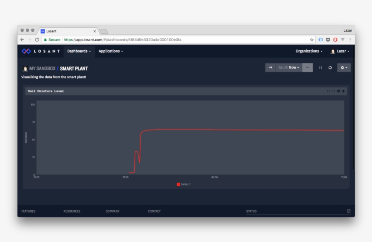The width and height of the screenshot is (372, 242).
Task: Open the Lazar user account menu
Action: pyautogui.click(x=340, y=51)
